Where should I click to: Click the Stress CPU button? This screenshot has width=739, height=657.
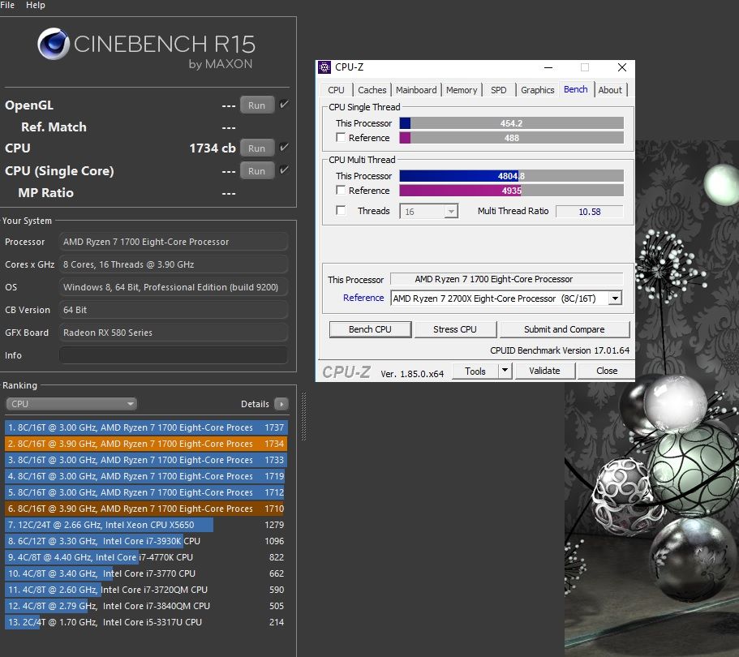pos(455,329)
